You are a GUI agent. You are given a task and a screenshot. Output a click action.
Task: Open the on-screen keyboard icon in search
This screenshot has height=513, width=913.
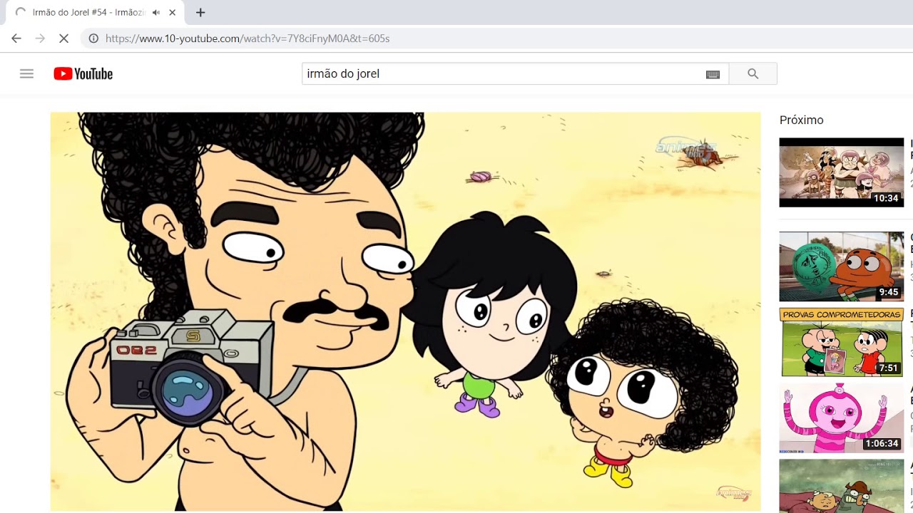(x=713, y=74)
